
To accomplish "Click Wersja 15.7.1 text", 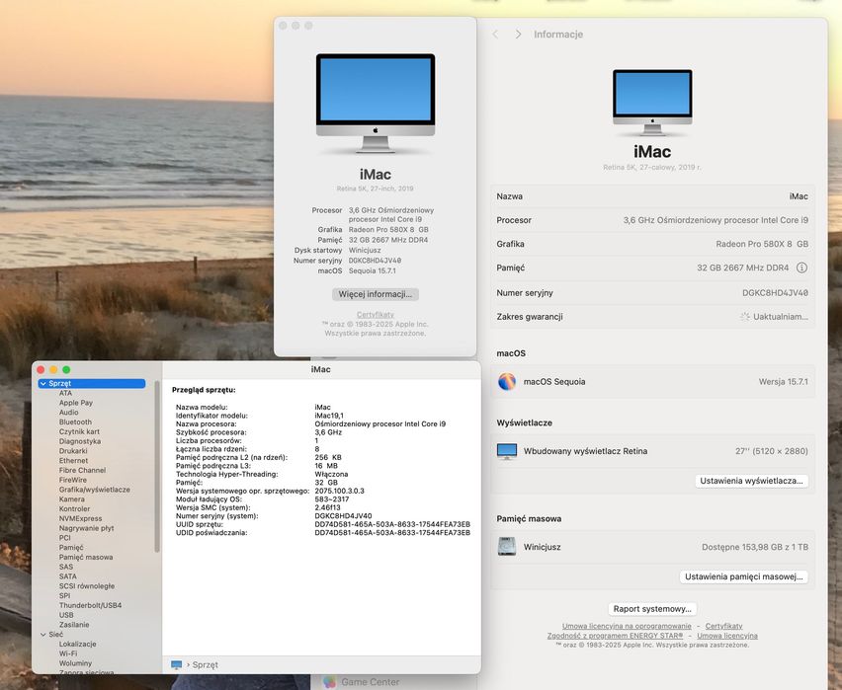I will [x=783, y=382].
